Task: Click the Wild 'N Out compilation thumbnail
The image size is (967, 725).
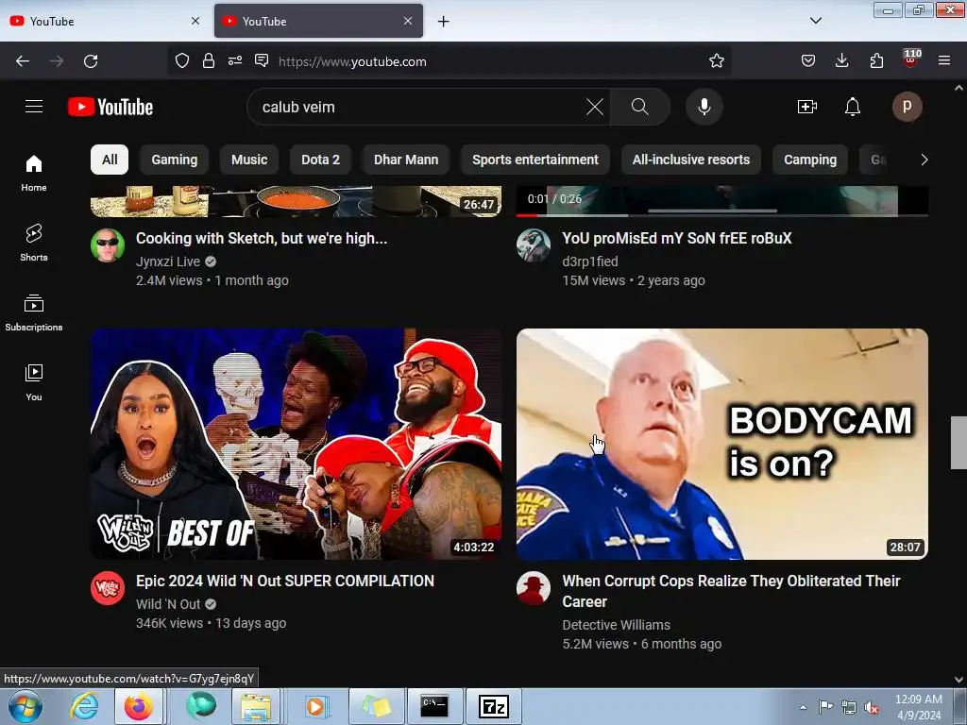Action: (x=296, y=444)
